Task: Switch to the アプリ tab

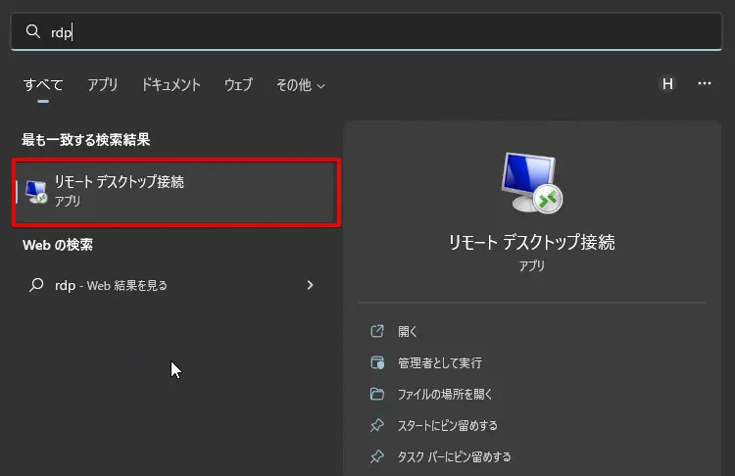Action: coord(102,85)
